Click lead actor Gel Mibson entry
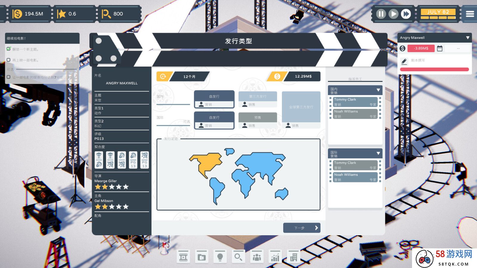 (122, 202)
